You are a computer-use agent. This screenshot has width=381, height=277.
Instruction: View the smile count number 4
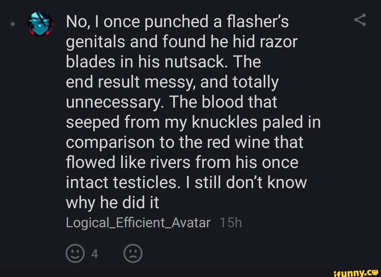pos(95,254)
